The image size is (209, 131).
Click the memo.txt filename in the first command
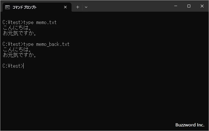[x=46, y=22]
